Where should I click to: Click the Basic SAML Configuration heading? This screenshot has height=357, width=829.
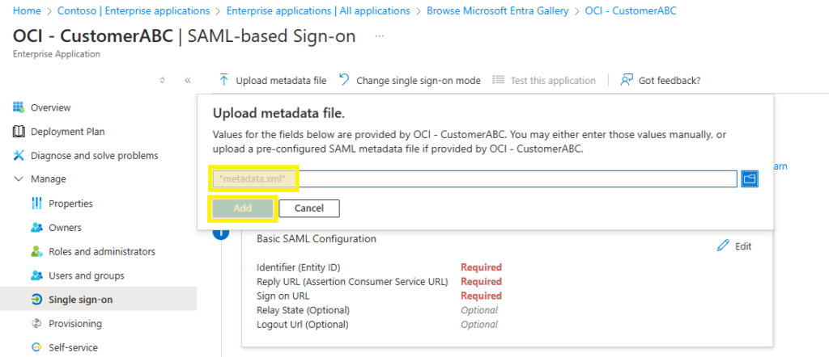click(x=317, y=238)
